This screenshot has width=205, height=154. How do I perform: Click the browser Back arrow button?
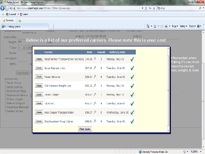tap(2, 8)
